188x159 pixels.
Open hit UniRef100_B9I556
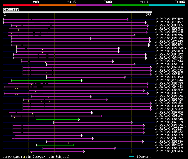point(169,35)
